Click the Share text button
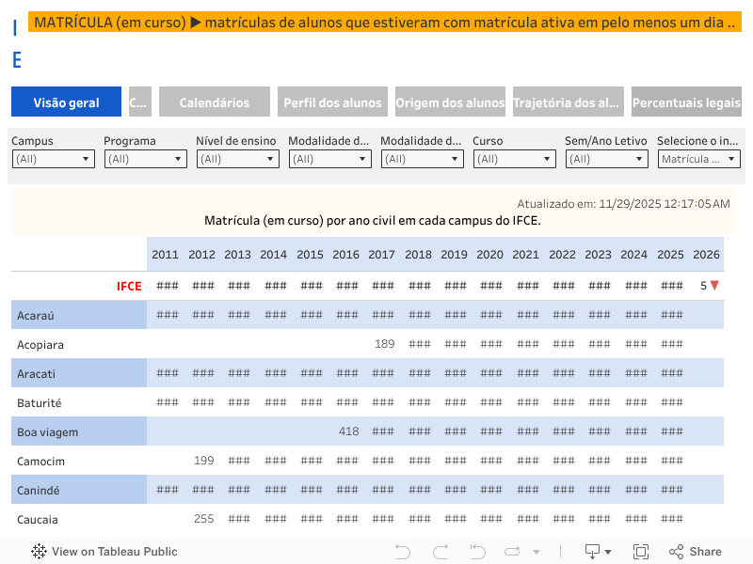753x564 pixels. tap(705, 552)
